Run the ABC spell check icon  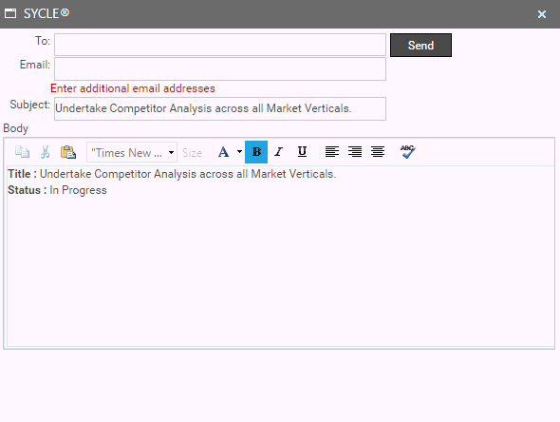pos(407,152)
